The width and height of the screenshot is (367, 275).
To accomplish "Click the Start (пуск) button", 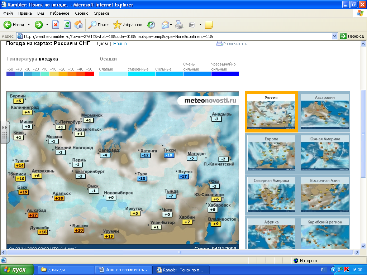I will (17, 270).
